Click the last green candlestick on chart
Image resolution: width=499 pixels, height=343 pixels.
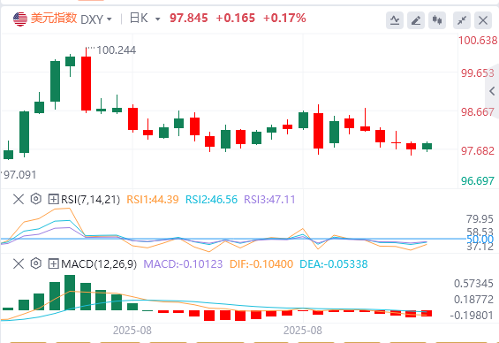pos(427,147)
